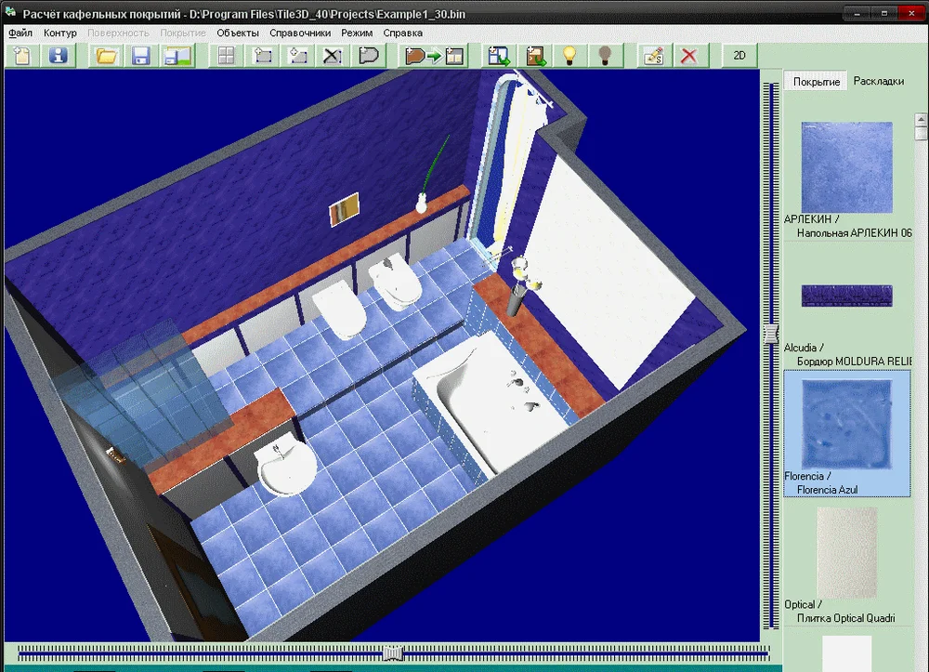Click the four-pane grid icon in toolbar
This screenshot has height=672, width=929.
pos(226,56)
